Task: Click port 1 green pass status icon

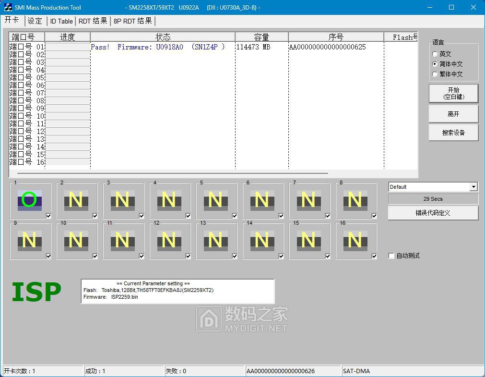Action: (x=29, y=200)
